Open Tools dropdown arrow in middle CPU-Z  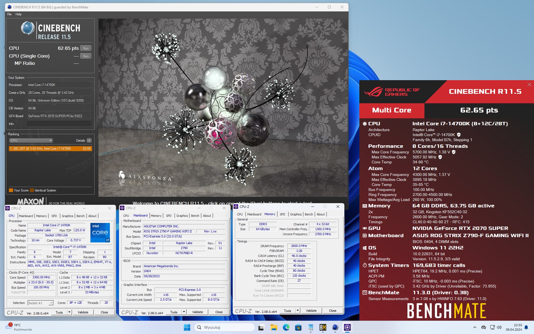coord(184,312)
